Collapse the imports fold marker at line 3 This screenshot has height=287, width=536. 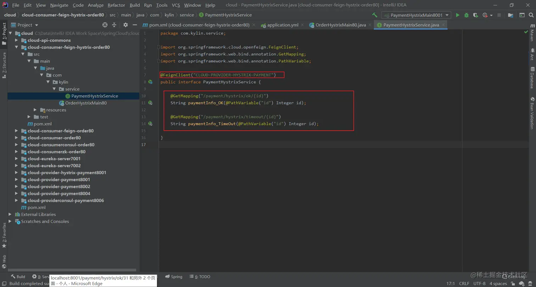[x=159, y=47]
